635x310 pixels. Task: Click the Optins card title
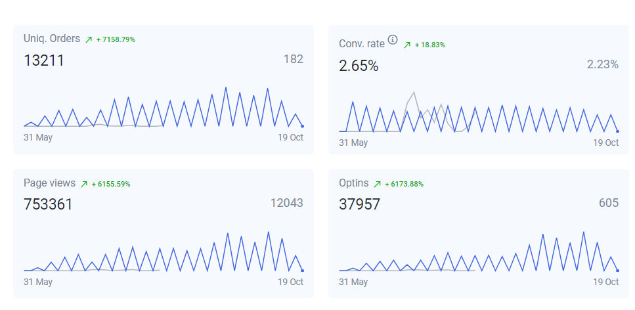(x=353, y=183)
